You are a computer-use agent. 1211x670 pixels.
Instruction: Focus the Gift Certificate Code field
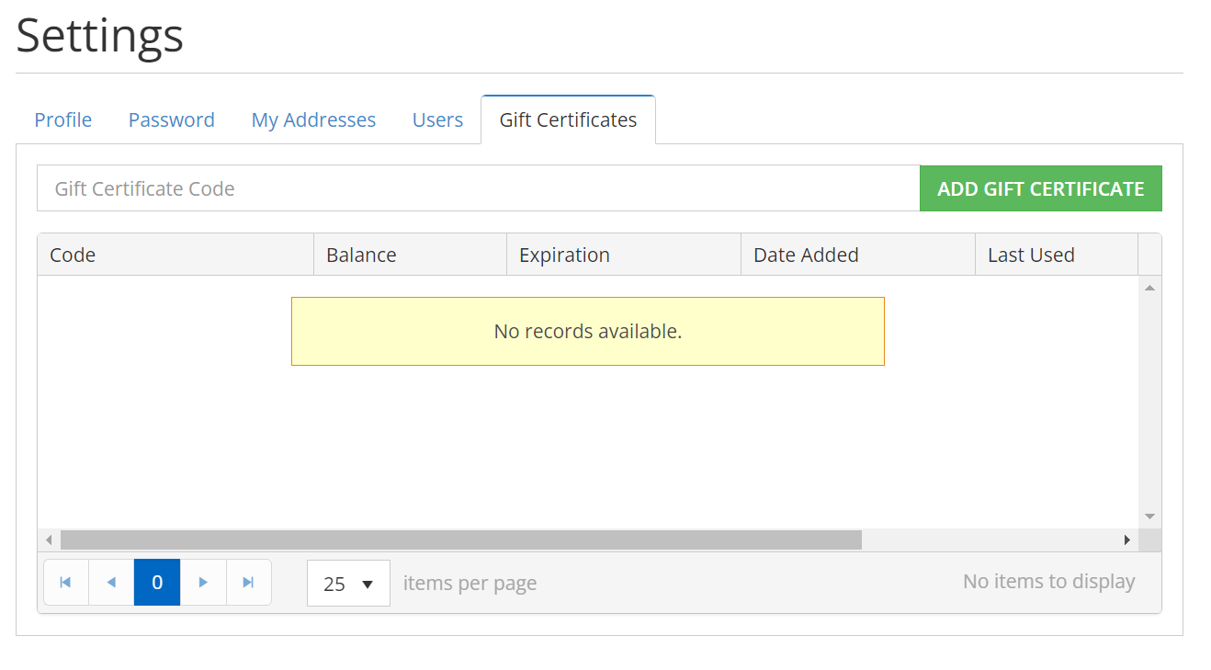pos(478,188)
